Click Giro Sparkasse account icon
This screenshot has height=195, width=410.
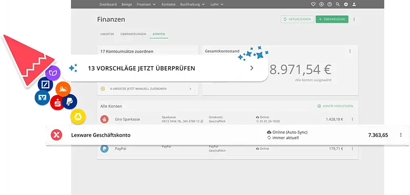[104, 119]
